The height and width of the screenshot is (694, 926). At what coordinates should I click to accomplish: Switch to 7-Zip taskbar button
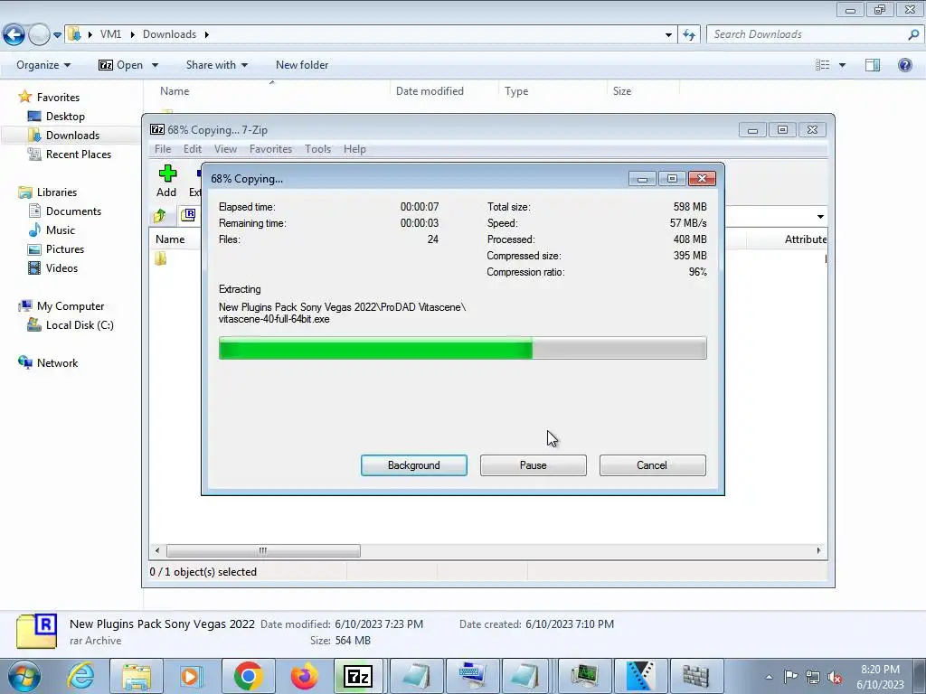click(358, 676)
